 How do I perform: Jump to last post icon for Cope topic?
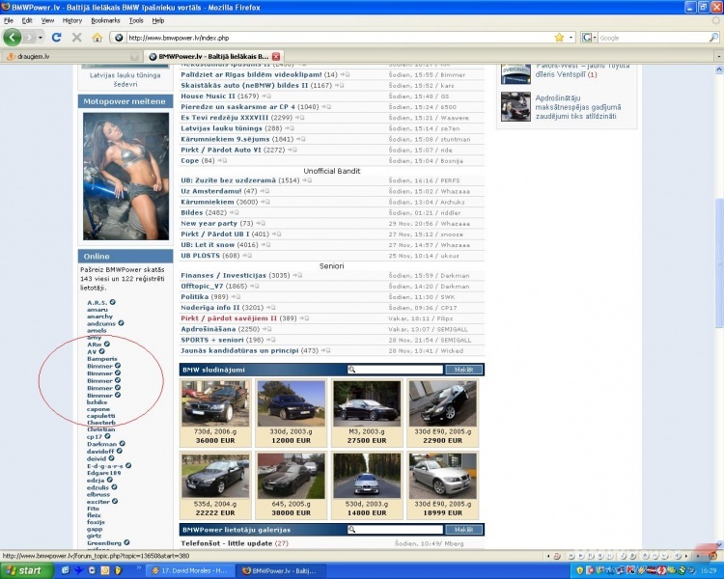pos(222,161)
